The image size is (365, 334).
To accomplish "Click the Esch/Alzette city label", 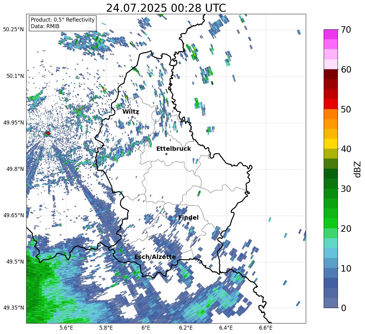I will point(155,257).
